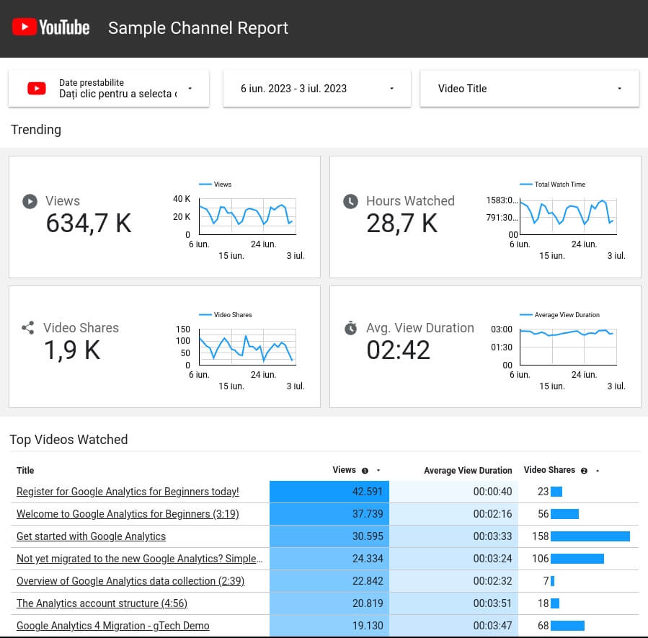
Task: Click the share icon beside Video Shares
Action: point(28,328)
